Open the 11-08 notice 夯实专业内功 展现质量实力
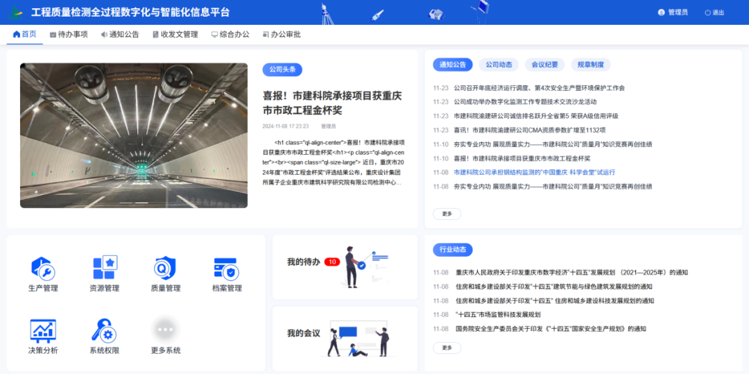The width and height of the screenshot is (749, 374). [553, 186]
